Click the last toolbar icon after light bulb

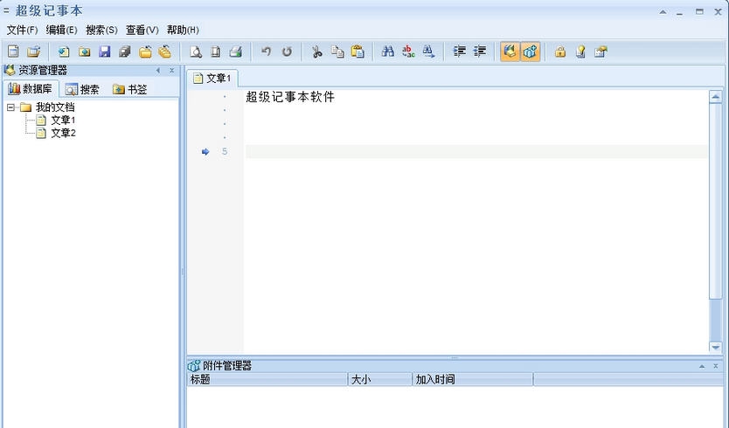point(601,52)
